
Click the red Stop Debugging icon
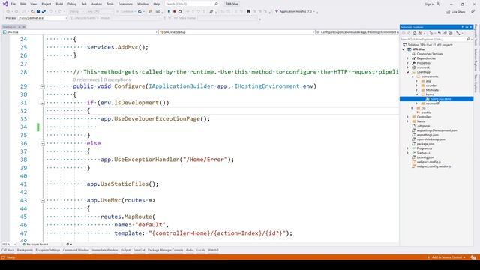click(x=175, y=12)
